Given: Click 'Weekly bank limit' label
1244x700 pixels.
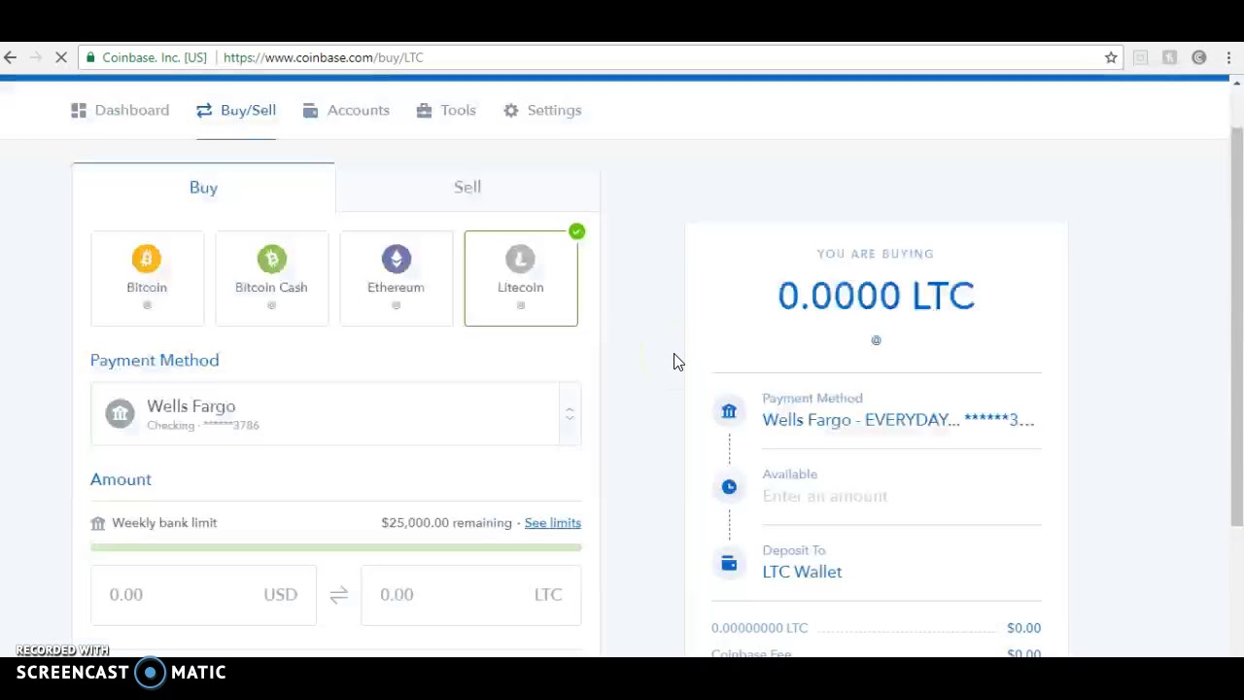Looking at the screenshot, I should point(164,523).
